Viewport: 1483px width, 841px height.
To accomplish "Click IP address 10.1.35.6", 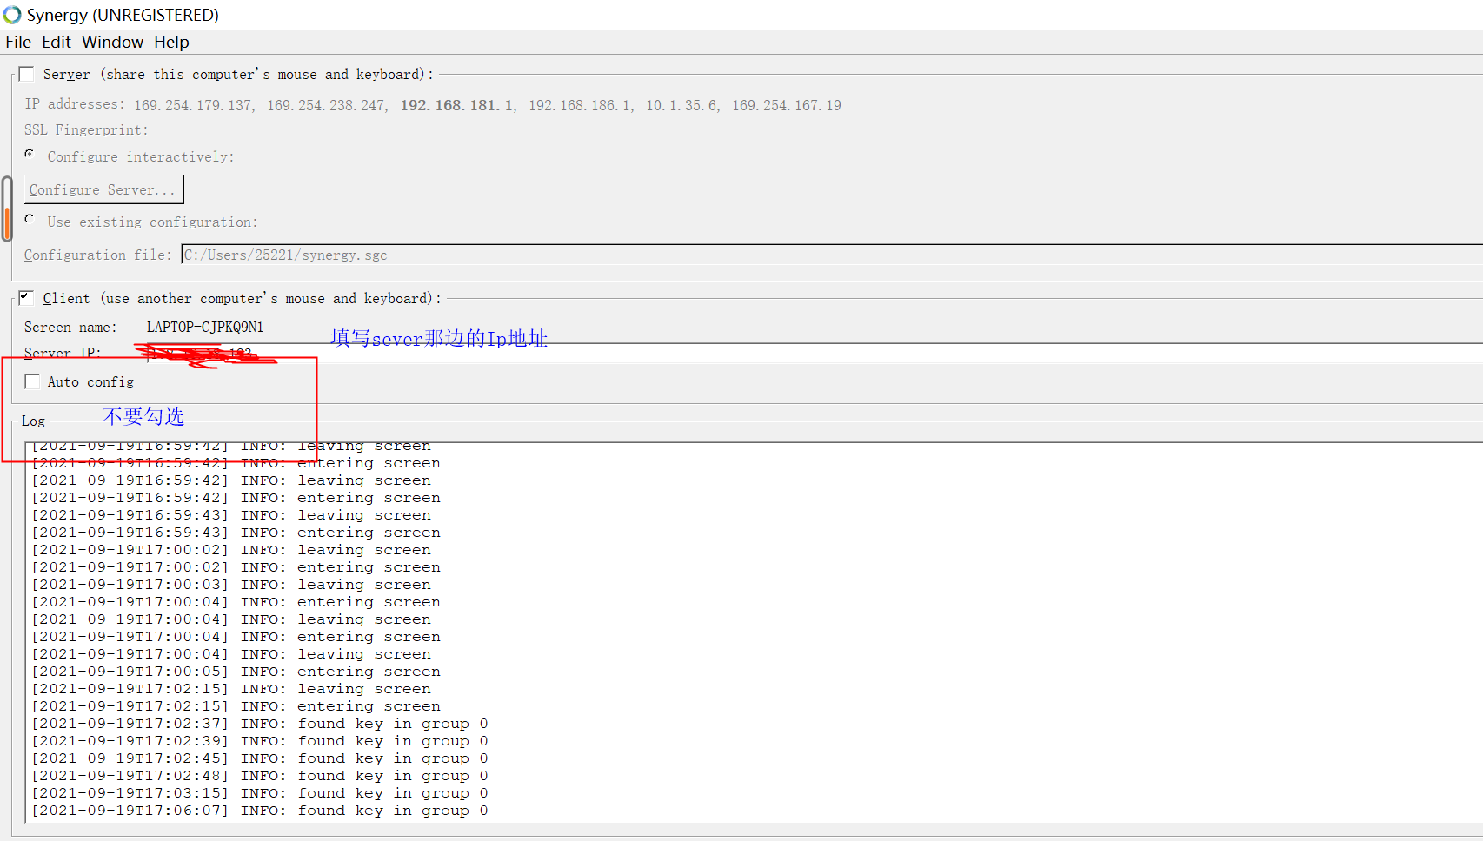I will 682,105.
